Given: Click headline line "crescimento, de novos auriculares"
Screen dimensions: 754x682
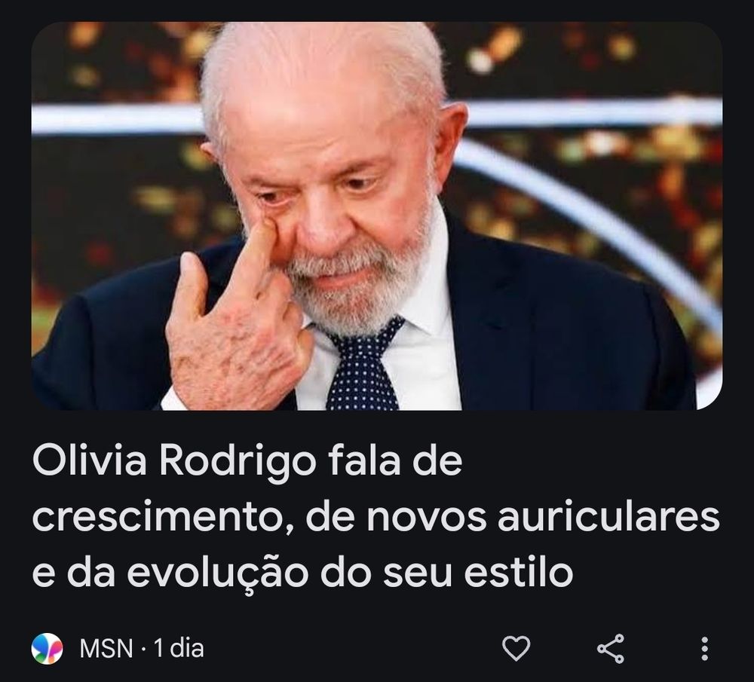Looking at the screenshot, I should coord(376,517).
